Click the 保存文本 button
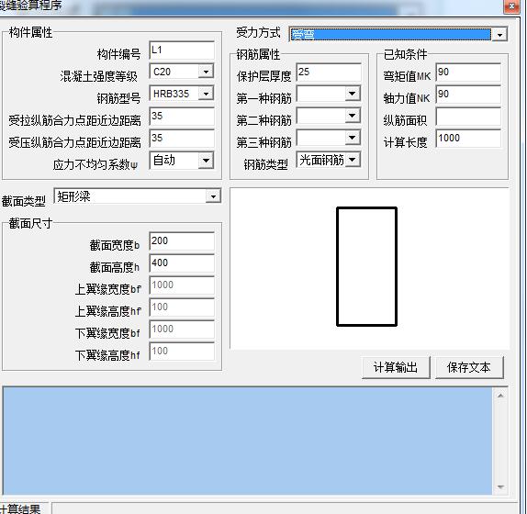The height and width of the screenshot is (514, 527). point(469,367)
